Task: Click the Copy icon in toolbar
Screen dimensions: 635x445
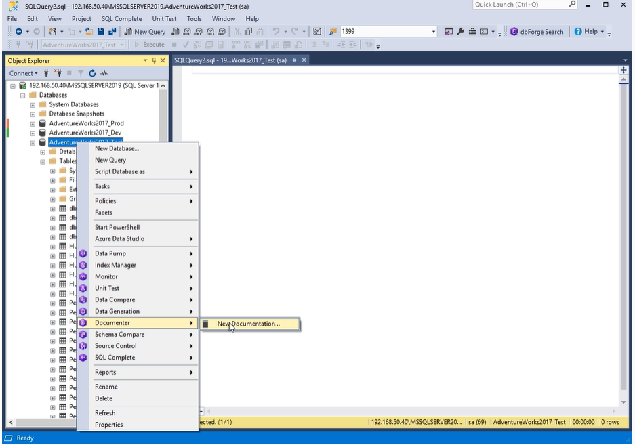Action: click(x=249, y=32)
